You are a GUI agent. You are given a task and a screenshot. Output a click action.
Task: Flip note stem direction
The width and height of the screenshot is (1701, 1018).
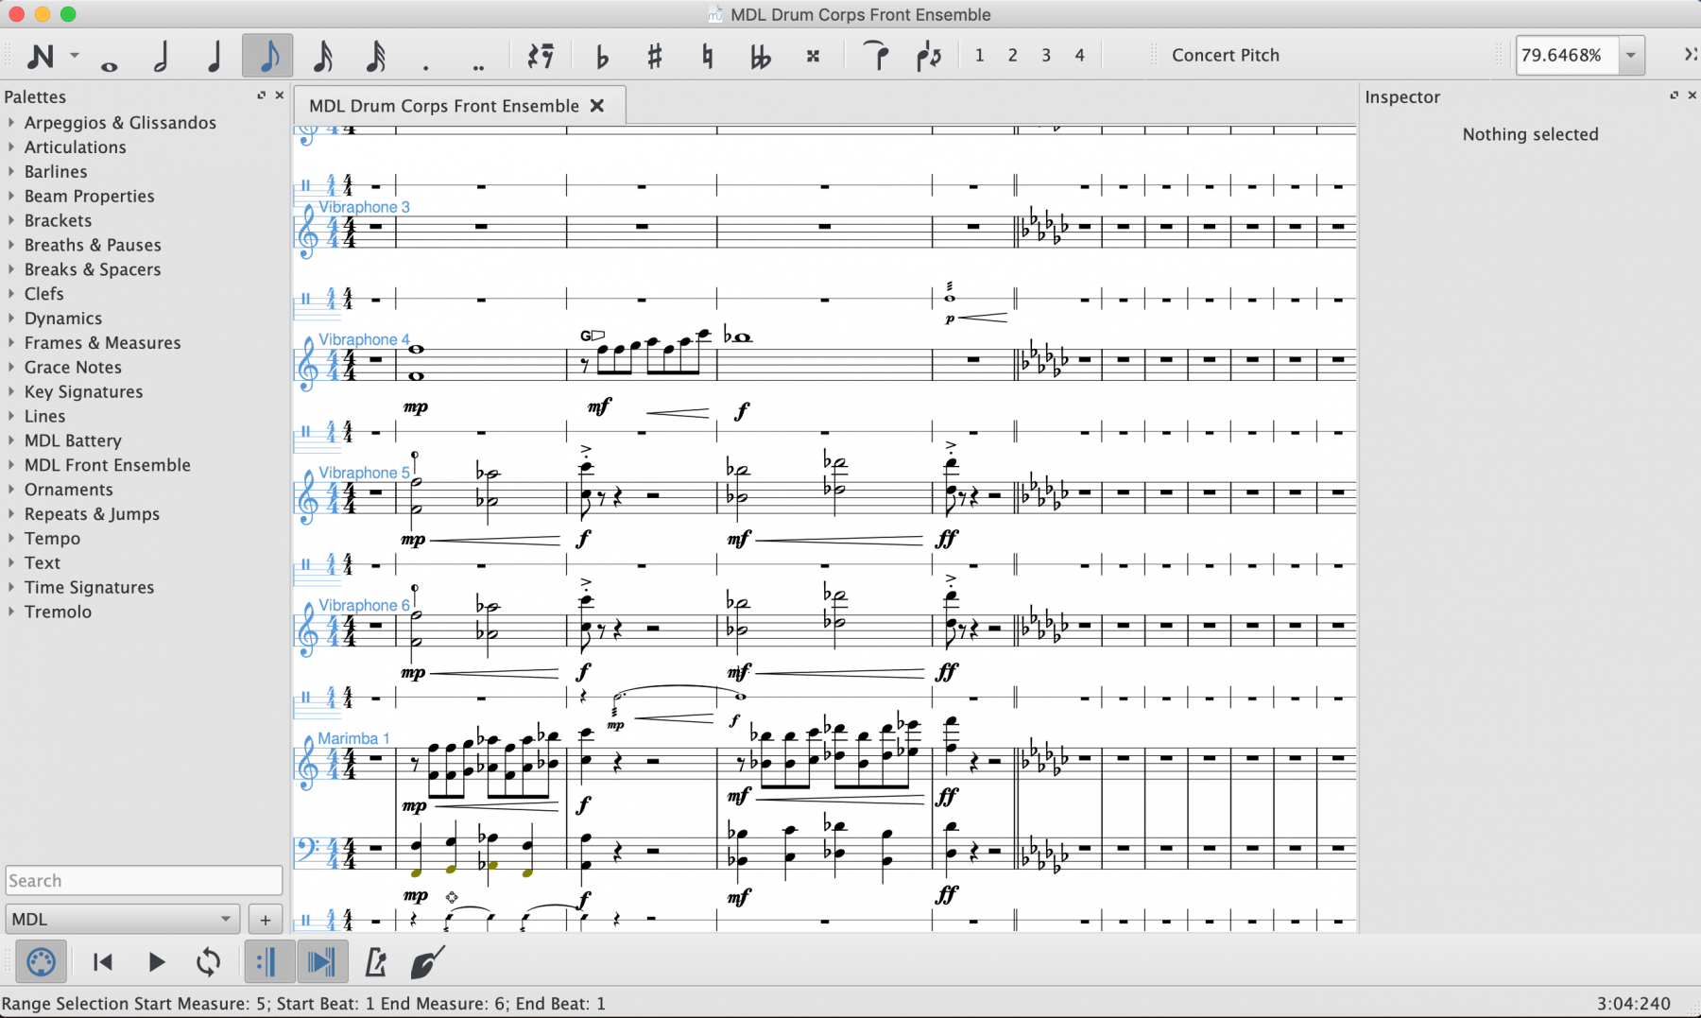[x=929, y=56]
